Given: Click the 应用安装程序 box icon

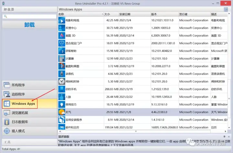Looking at the screenshot, I should (61, 120).
